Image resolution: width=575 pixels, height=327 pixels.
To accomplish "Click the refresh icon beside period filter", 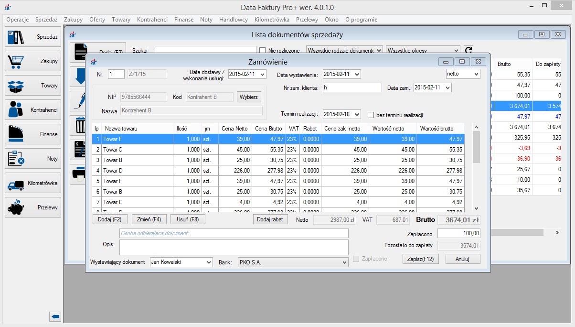I will tap(469, 50).
